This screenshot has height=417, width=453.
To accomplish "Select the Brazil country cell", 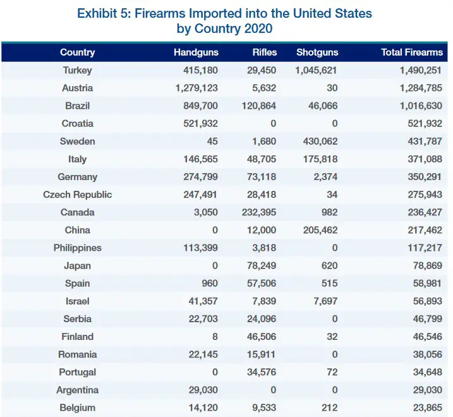I will coord(78,106).
